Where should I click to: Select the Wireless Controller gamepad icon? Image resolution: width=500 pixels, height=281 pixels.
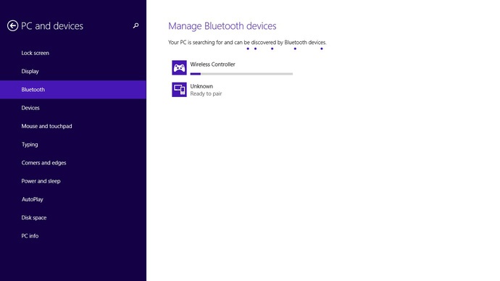pyautogui.click(x=179, y=67)
